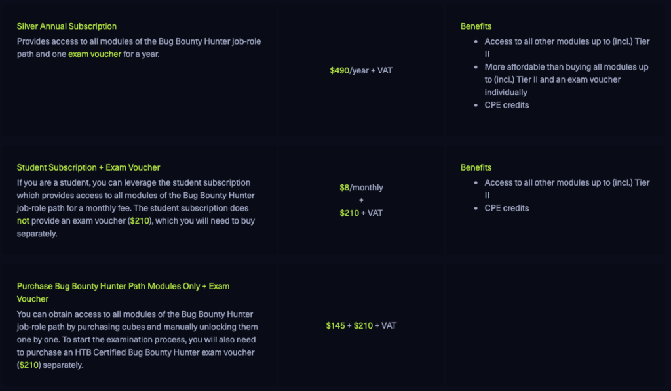
Task: Click the green "not" word in description
Action: [x=23, y=220]
